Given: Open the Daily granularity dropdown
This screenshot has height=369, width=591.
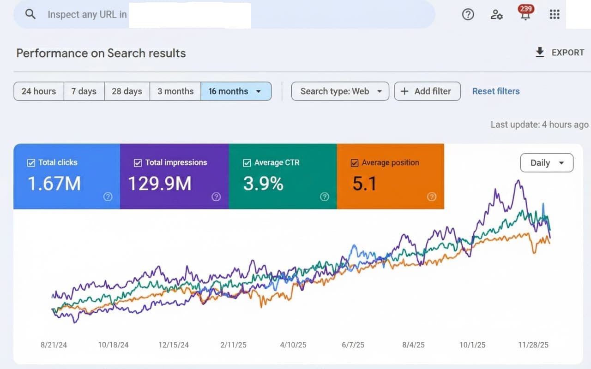Looking at the screenshot, I should point(547,163).
